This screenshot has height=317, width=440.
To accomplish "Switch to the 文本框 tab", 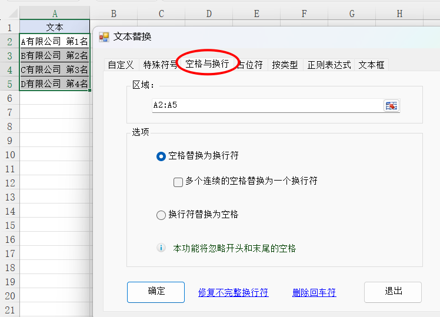I will click(x=371, y=65).
